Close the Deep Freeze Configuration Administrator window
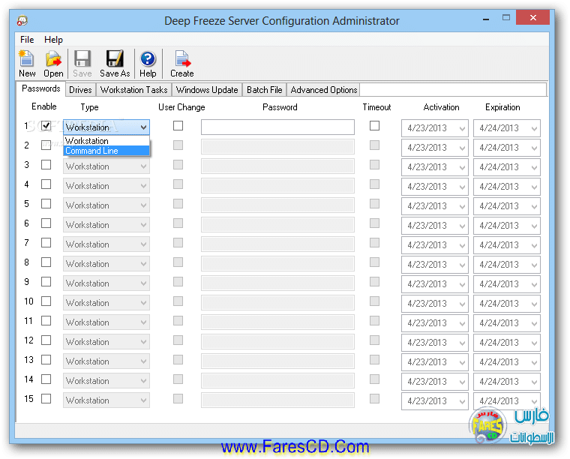The width and height of the screenshot is (570, 459). coord(532,17)
